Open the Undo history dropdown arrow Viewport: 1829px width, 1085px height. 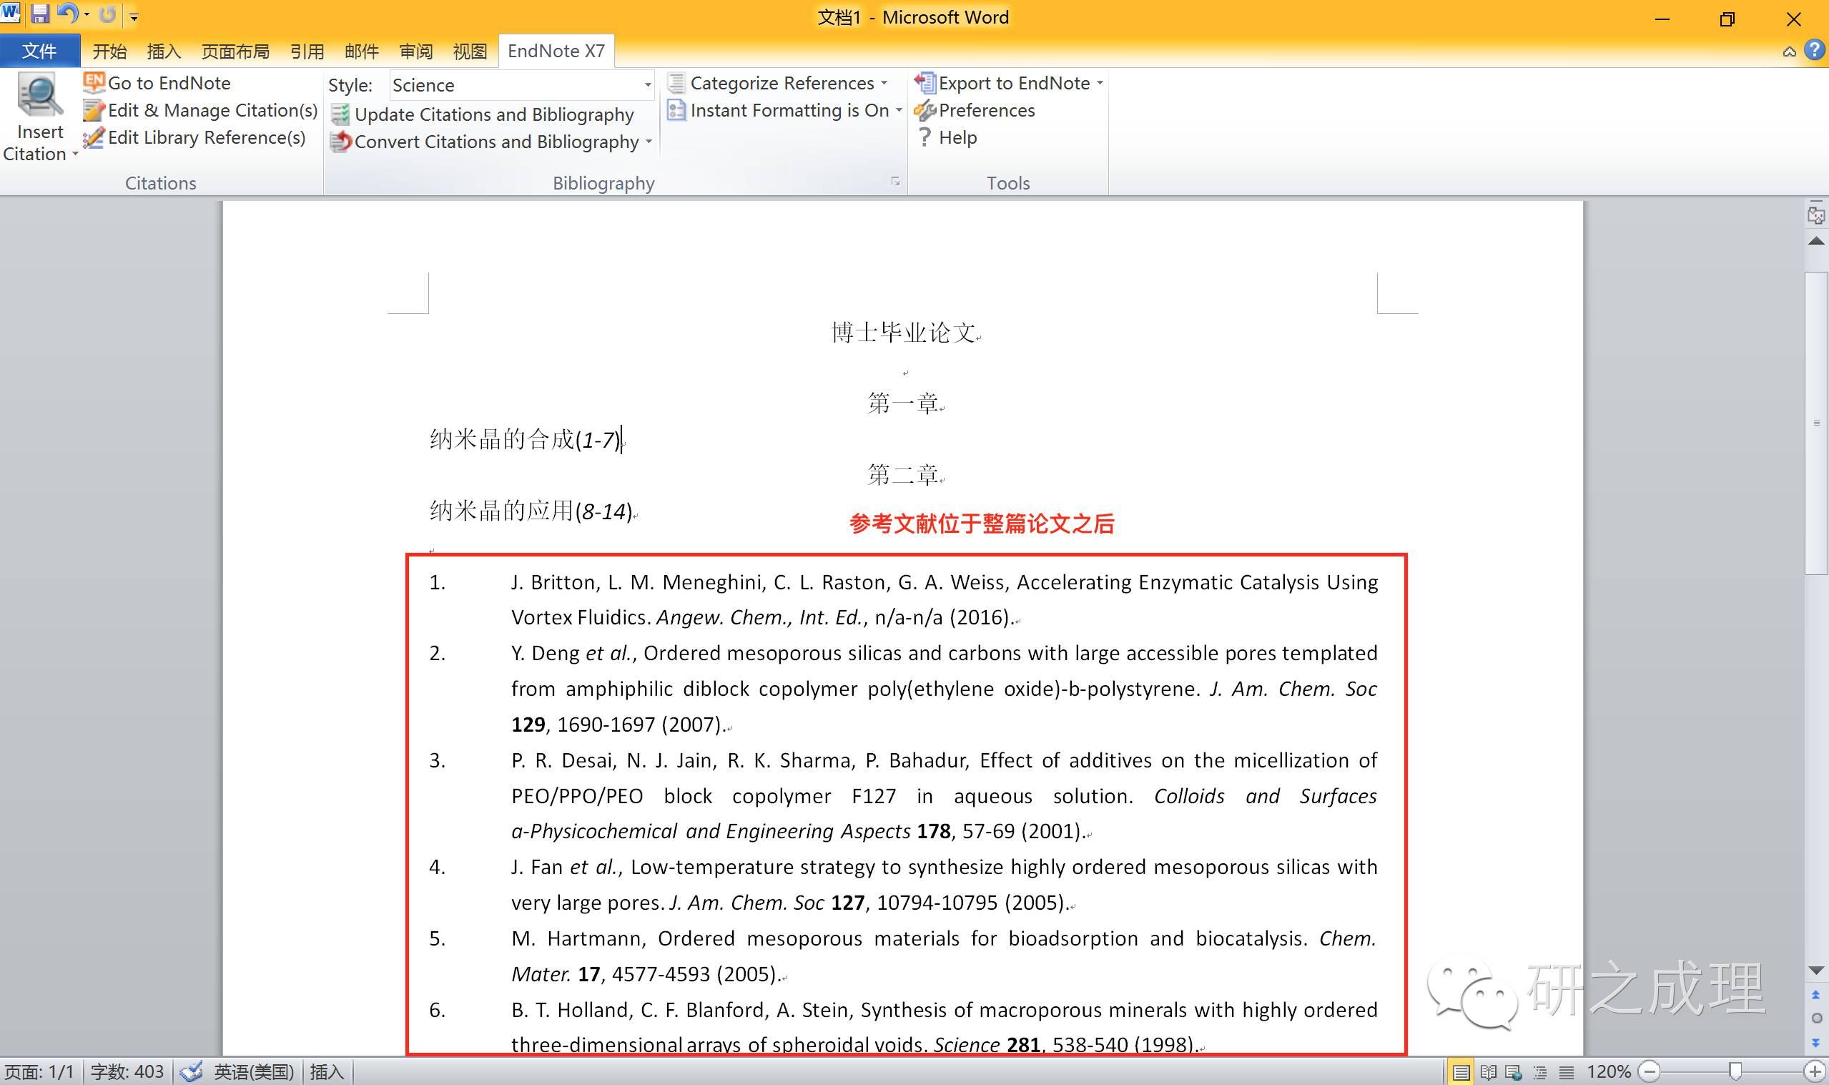tap(87, 14)
